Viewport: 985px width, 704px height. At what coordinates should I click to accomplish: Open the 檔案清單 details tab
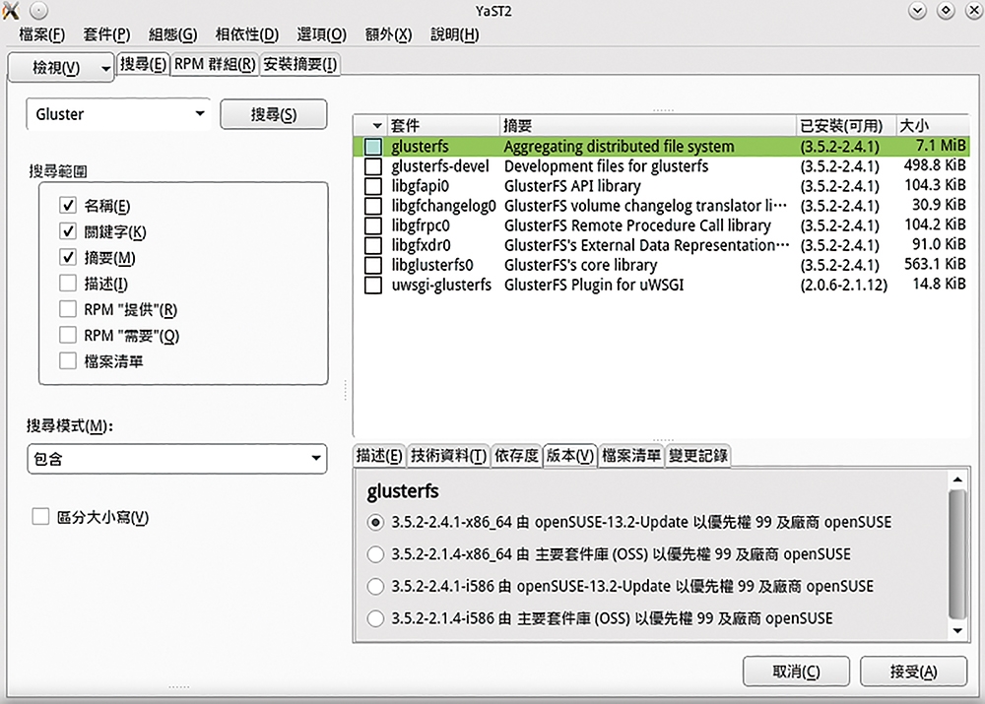(x=630, y=455)
